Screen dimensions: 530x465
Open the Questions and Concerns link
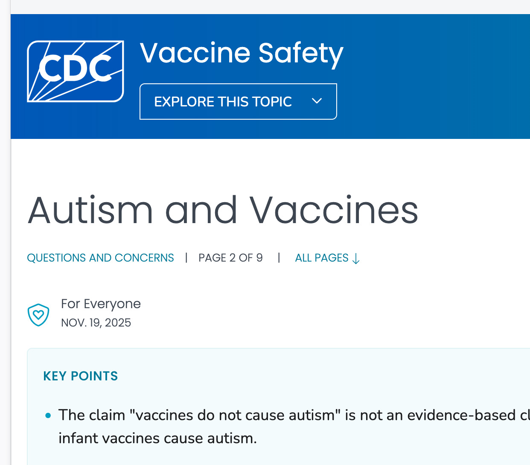[100, 258]
